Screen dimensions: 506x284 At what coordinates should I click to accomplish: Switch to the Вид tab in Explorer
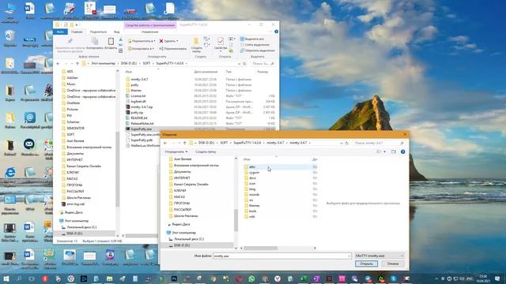[116, 32]
